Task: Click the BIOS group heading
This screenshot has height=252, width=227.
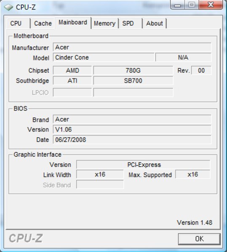Action: click(x=21, y=108)
